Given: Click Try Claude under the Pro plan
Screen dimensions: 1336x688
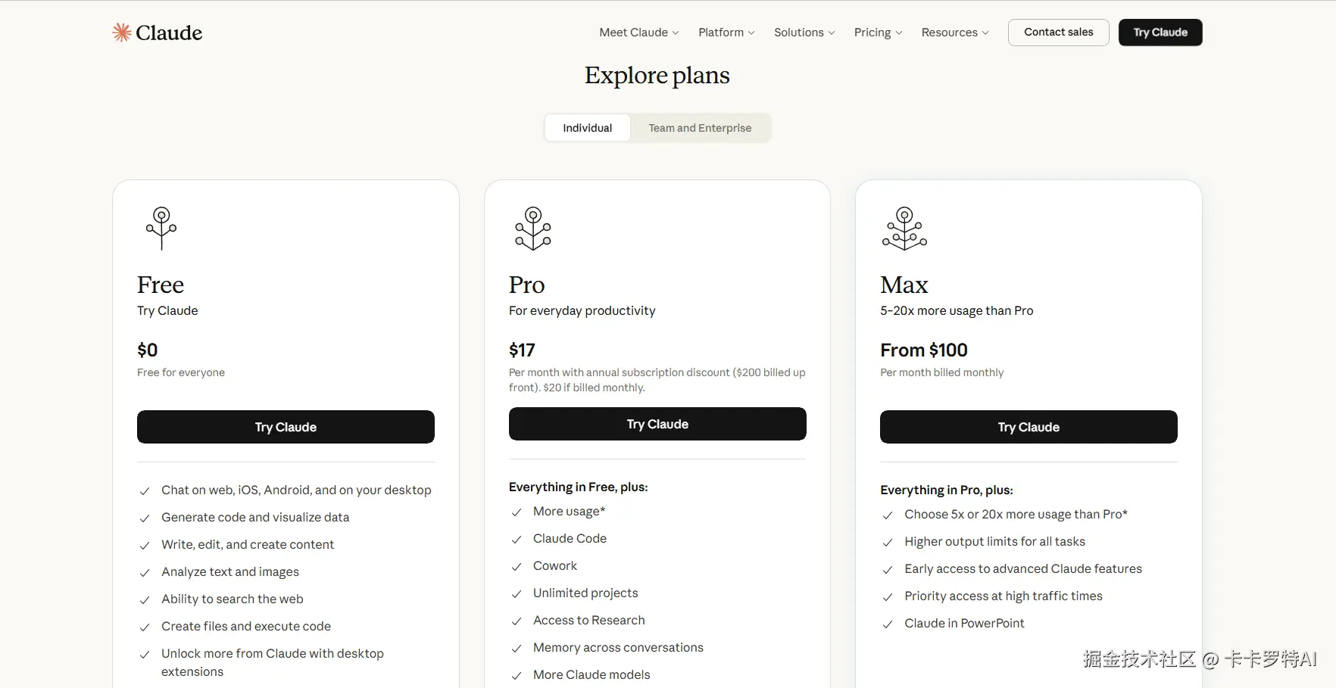Looking at the screenshot, I should pyautogui.click(x=657, y=424).
